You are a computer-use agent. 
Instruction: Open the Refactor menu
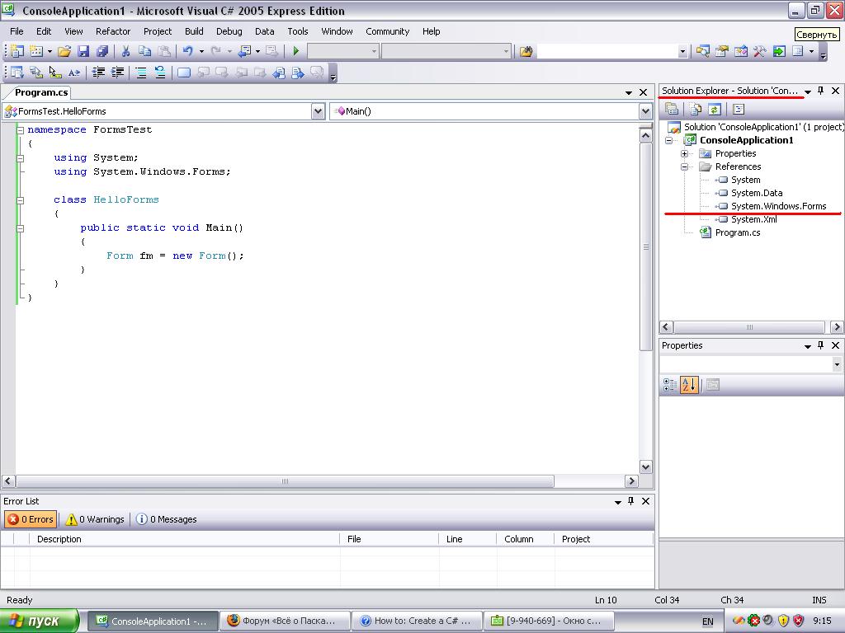pos(113,31)
